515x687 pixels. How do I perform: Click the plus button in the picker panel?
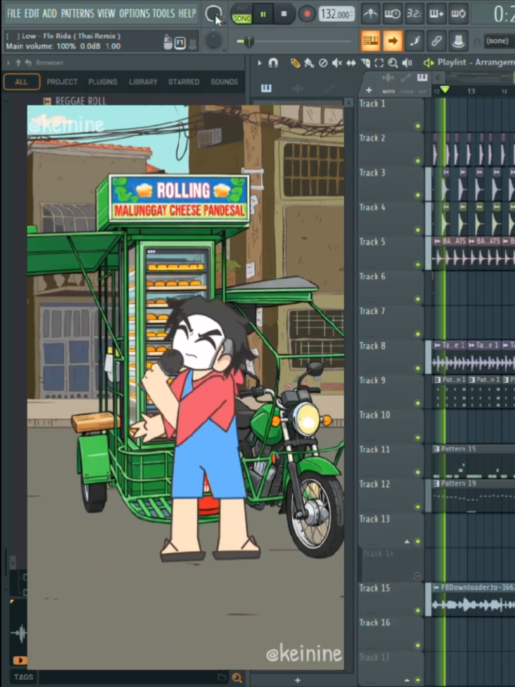pos(297,681)
